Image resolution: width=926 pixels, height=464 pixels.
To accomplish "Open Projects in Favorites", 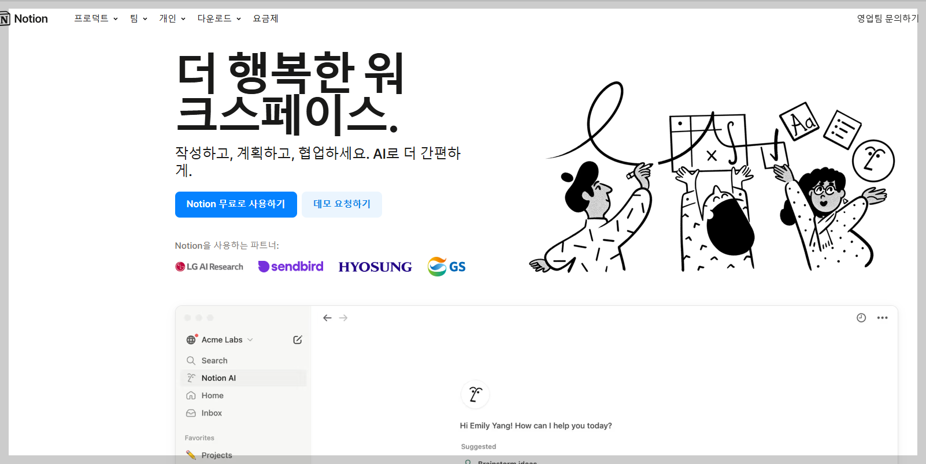I will [x=243, y=455].
